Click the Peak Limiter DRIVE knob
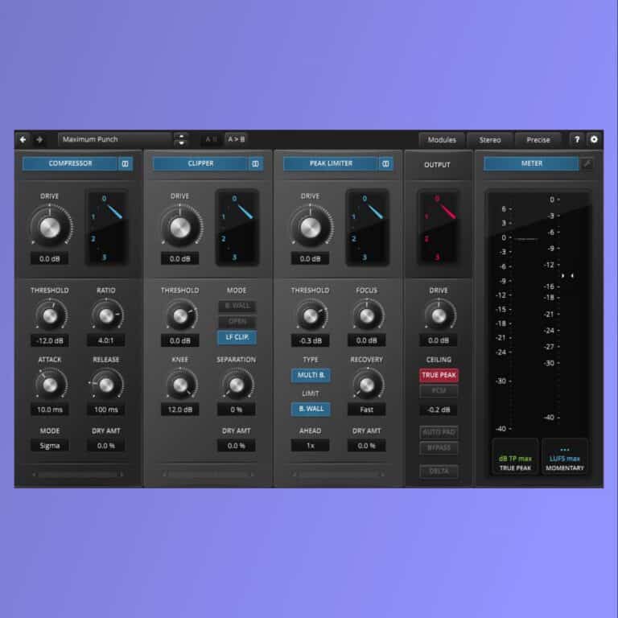The image size is (618, 618). (x=311, y=228)
